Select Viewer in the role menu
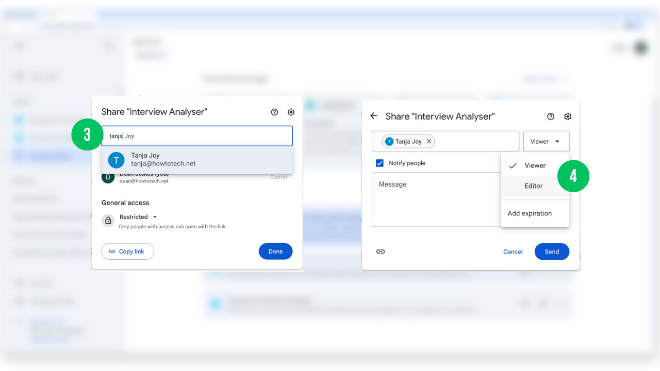This screenshot has height=371, width=660. pos(535,165)
